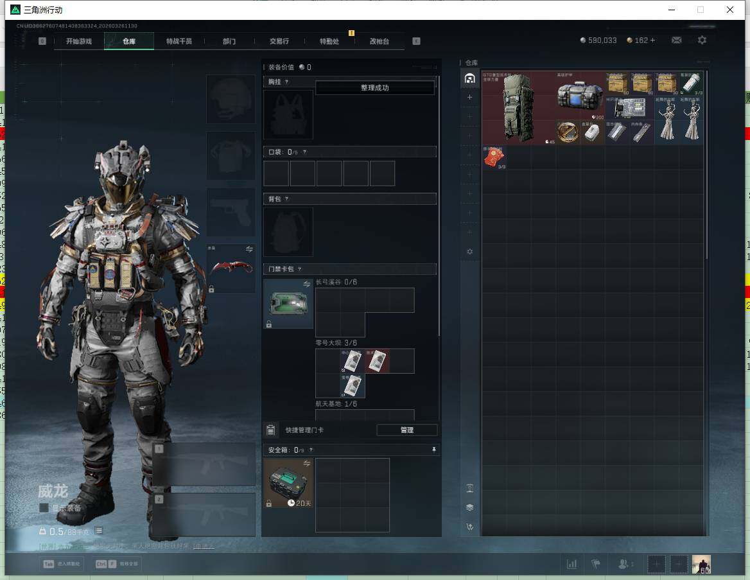750x580 pixels.
Task: Open help for 安全箱 section
Action: tap(311, 450)
